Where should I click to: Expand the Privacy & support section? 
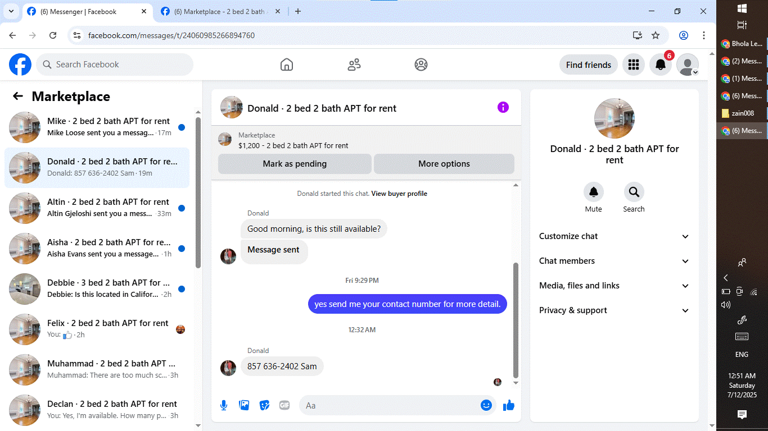(x=614, y=310)
